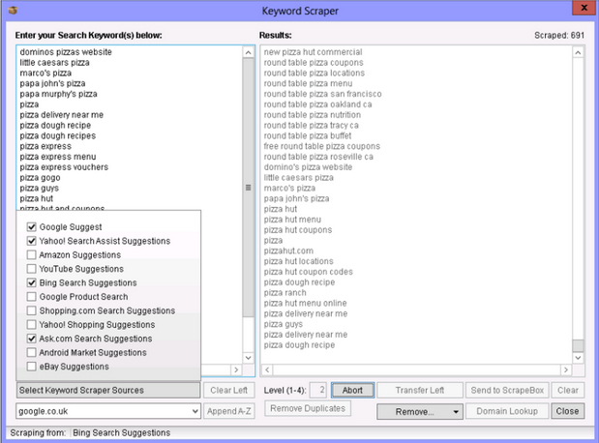The width and height of the screenshot is (599, 443).
Task: Open the google.co.uk domain dropdown
Action: (x=195, y=411)
